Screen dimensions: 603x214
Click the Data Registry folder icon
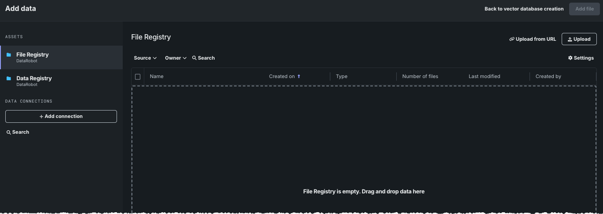9,78
